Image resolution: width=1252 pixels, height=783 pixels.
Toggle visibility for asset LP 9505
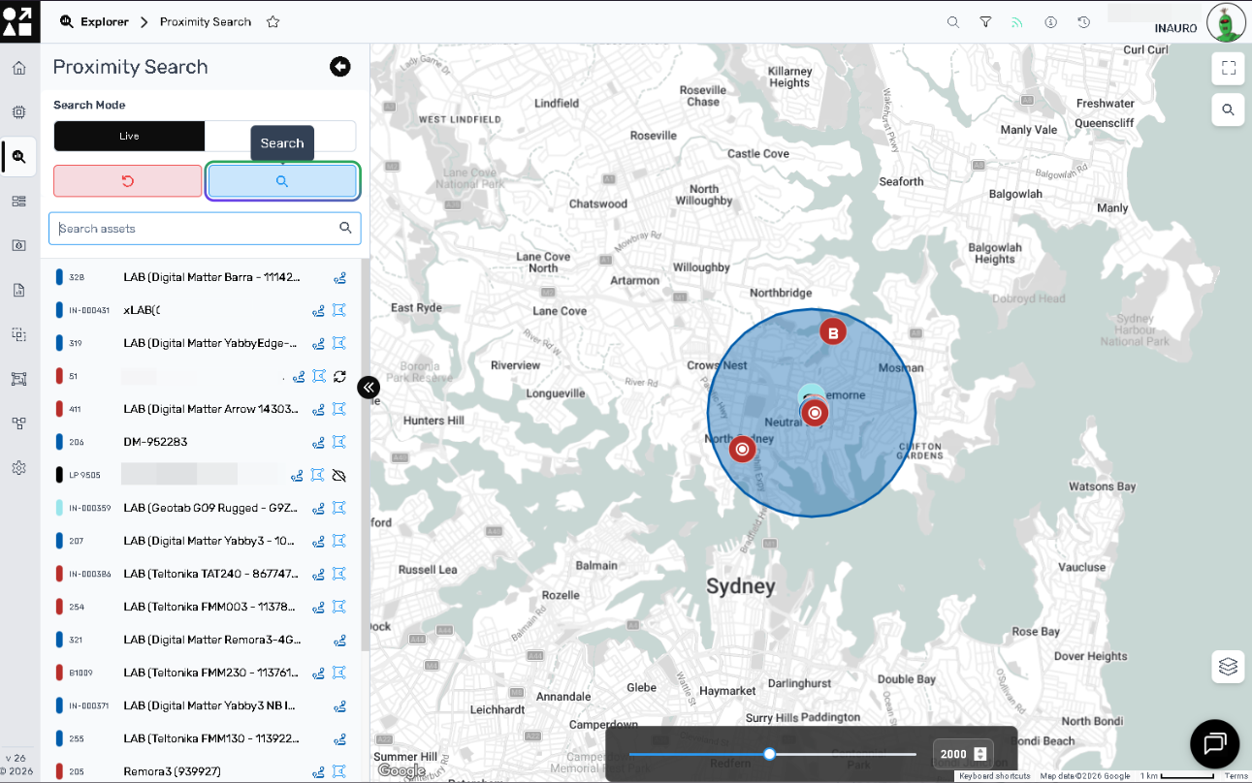click(x=339, y=475)
